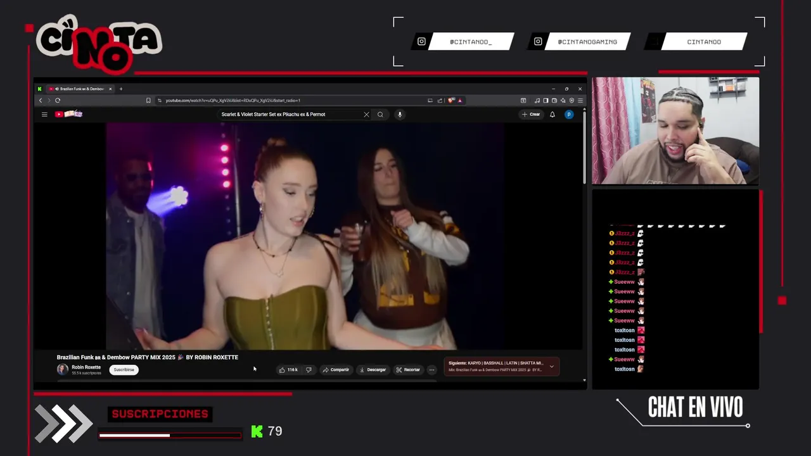Open the browser main menu
The height and width of the screenshot is (456, 811).
580,100
